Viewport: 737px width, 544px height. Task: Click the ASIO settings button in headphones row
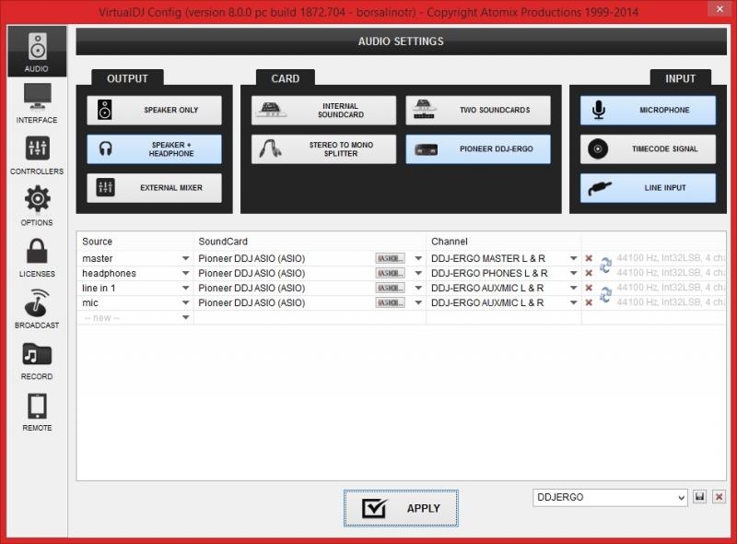pyautogui.click(x=390, y=273)
